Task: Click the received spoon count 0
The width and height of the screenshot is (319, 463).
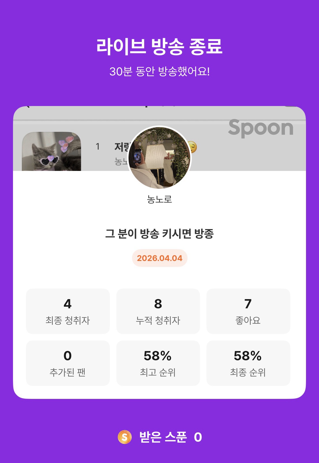Action: tap(198, 437)
